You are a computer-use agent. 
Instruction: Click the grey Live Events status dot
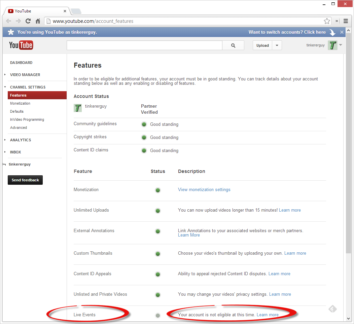(158, 315)
